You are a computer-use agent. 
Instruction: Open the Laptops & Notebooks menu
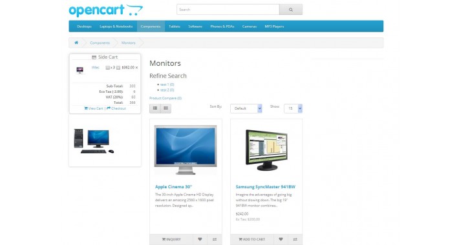coord(116,26)
